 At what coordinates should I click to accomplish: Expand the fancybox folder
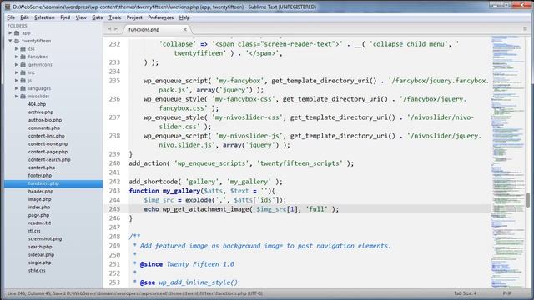(17, 57)
